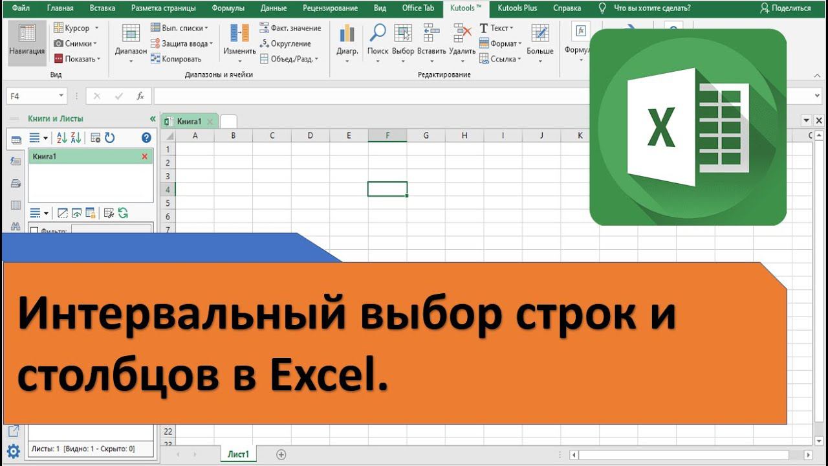Screen dimensions: 828x466
Task: Open sheet list tools wrench icon
Action: click(109, 213)
